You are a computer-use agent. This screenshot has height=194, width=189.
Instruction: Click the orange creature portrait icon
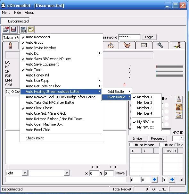tap(179, 107)
